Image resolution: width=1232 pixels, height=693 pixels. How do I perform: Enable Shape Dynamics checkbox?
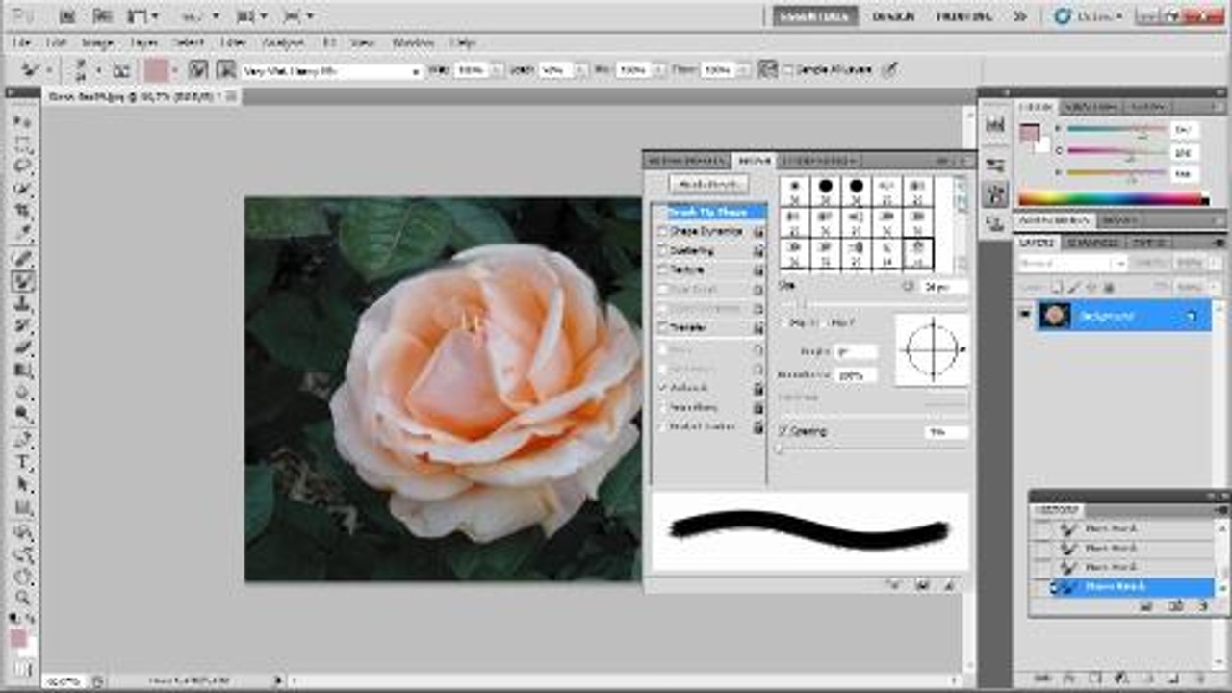pos(660,232)
